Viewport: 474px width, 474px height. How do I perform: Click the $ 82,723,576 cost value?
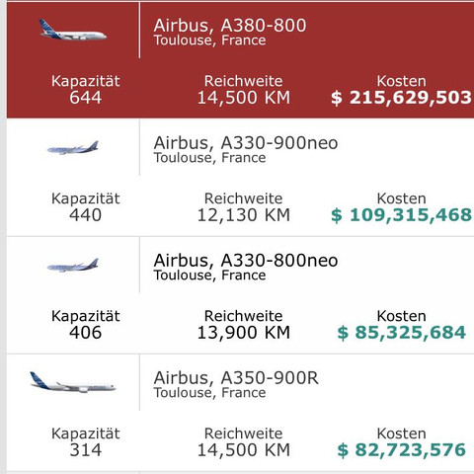pos(401,450)
